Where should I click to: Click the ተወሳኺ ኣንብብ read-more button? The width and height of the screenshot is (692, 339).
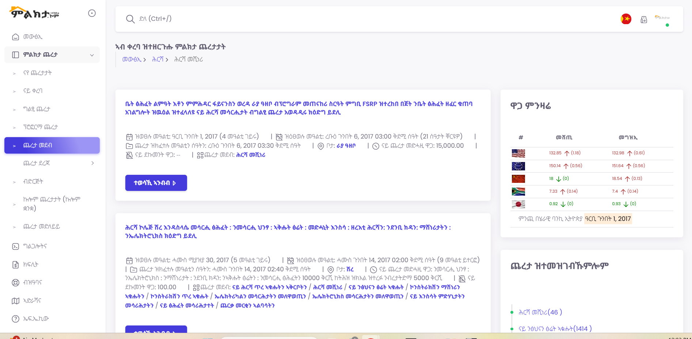coord(156,182)
